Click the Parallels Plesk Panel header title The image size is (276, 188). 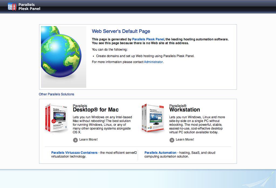[29, 7]
